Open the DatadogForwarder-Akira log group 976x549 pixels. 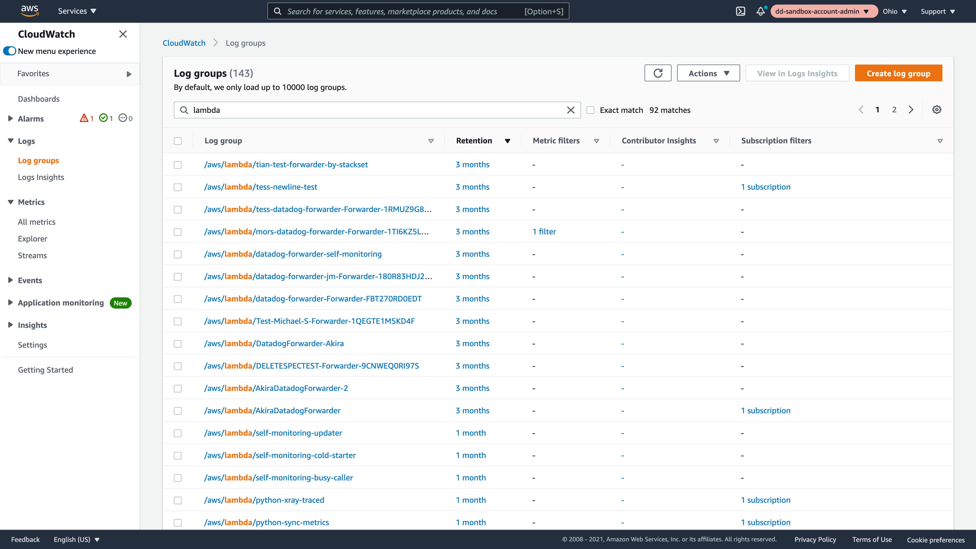(x=274, y=343)
